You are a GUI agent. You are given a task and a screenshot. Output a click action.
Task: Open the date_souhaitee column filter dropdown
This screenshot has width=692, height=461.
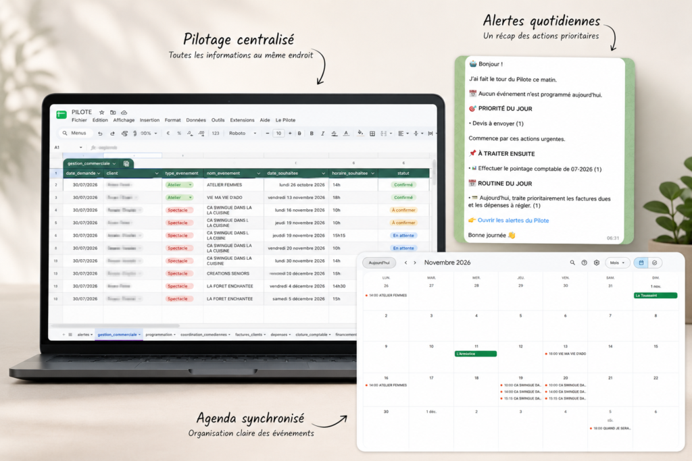coord(324,173)
